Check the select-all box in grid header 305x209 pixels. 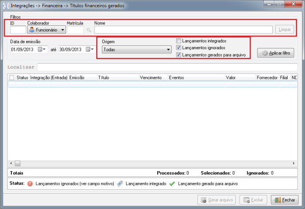11,77
